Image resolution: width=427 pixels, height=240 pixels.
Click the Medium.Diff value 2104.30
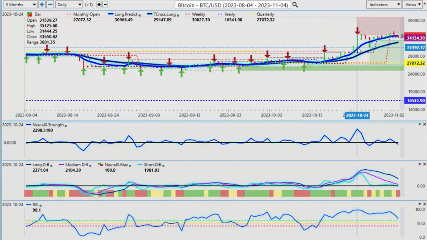(73, 170)
